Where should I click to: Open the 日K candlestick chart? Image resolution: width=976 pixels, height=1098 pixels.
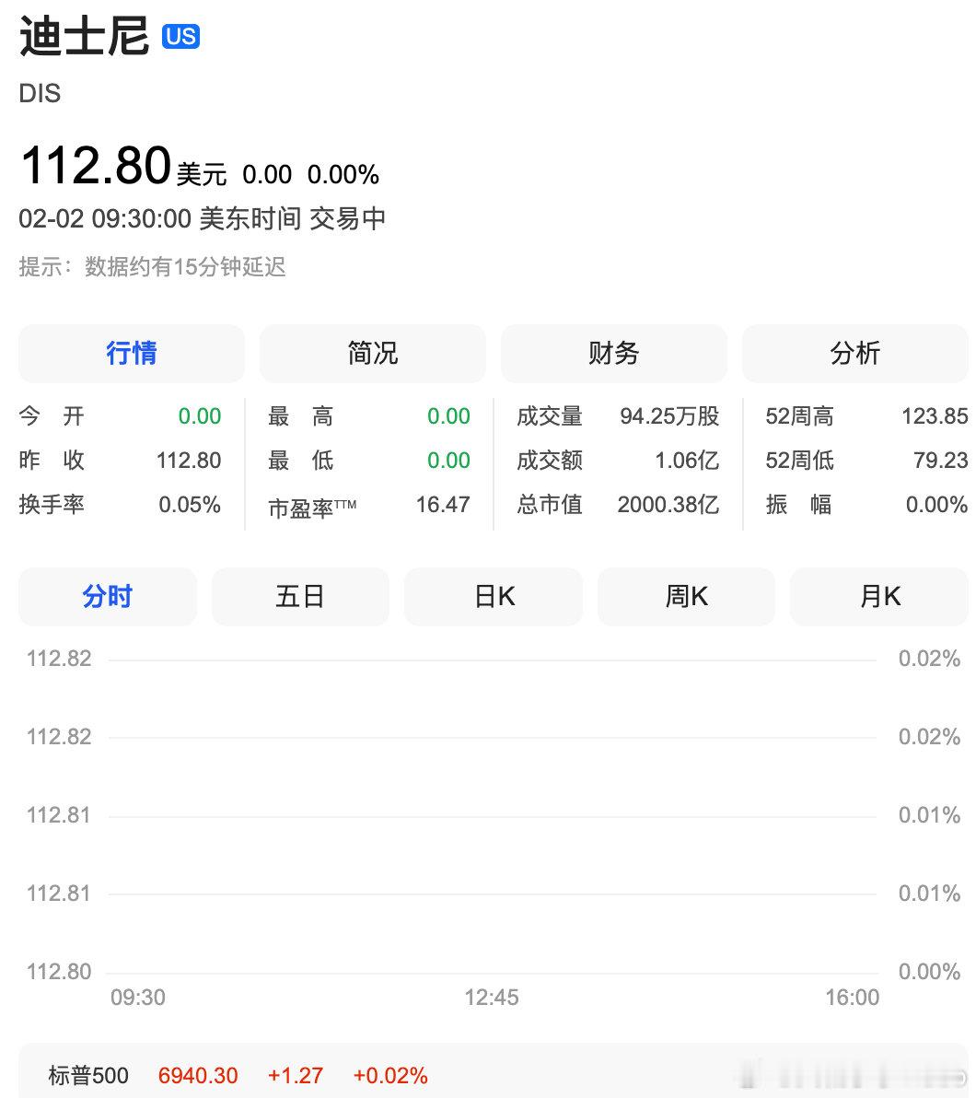click(x=493, y=596)
